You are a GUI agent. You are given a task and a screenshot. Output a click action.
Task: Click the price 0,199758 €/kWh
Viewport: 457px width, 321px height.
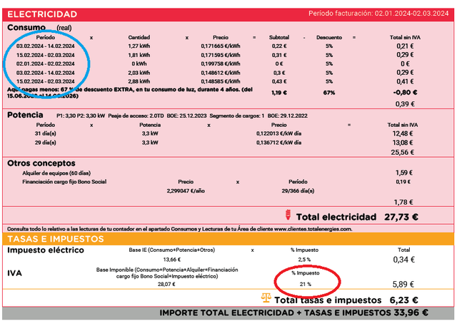[221, 63]
